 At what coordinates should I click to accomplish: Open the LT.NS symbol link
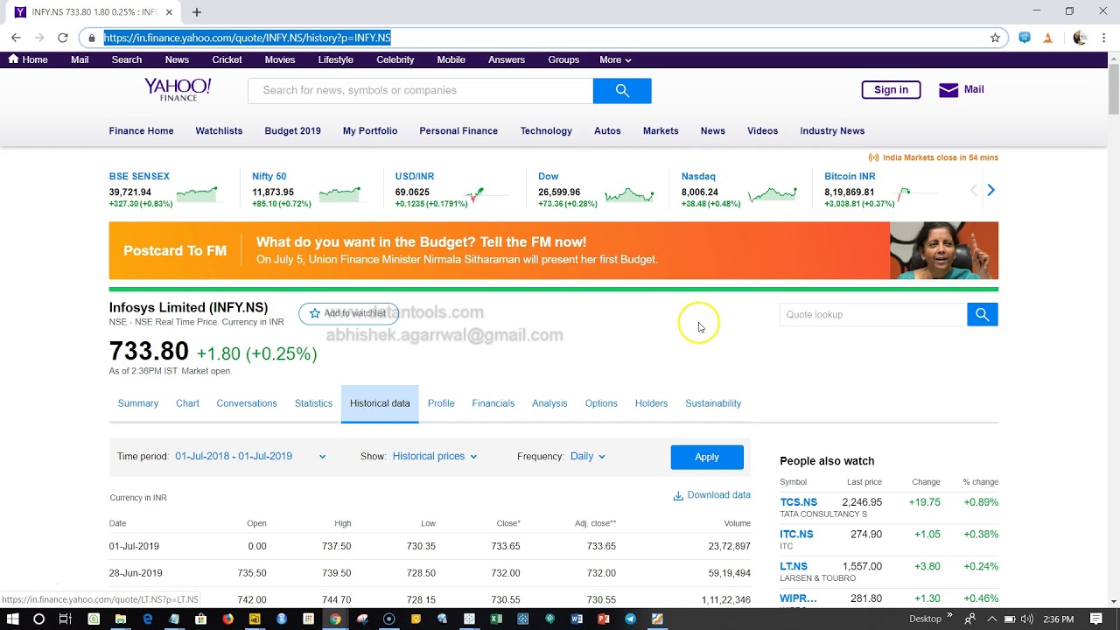point(794,566)
